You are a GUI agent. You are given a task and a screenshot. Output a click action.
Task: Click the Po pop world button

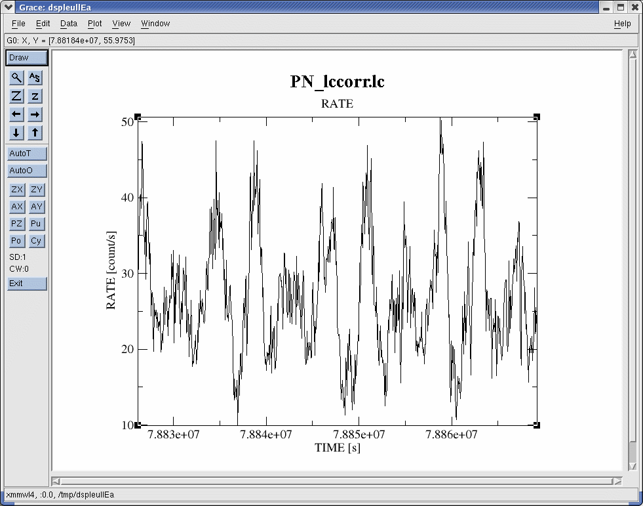[x=17, y=241]
